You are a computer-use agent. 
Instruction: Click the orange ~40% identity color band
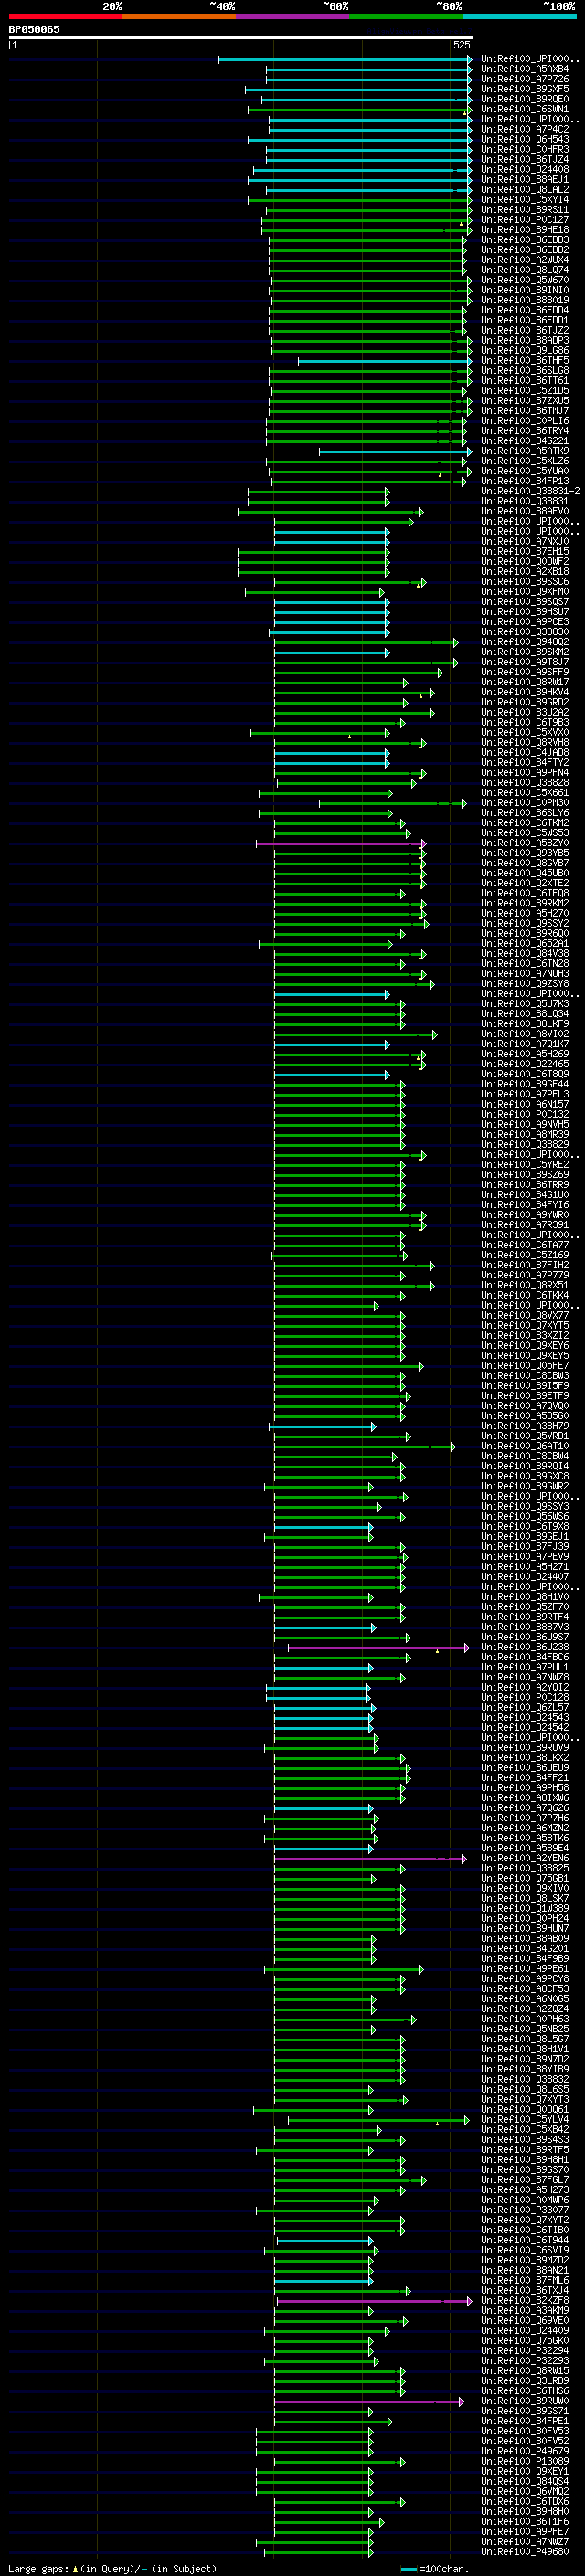[x=179, y=16]
